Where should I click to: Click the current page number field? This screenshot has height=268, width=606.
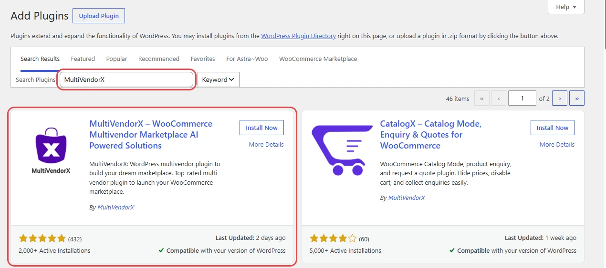tap(522, 99)
